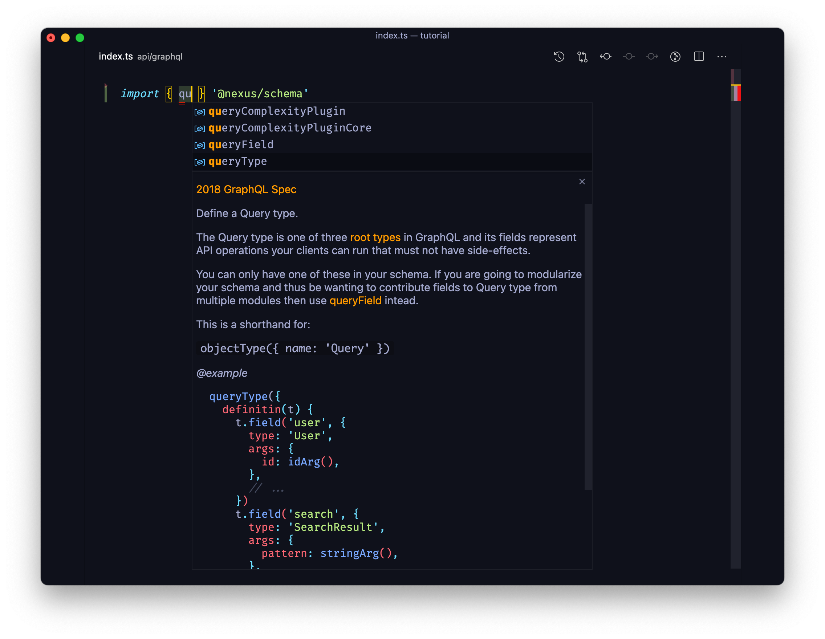
Task: Expand the autocomplete entry queryField
Action: tap(241, 145)
